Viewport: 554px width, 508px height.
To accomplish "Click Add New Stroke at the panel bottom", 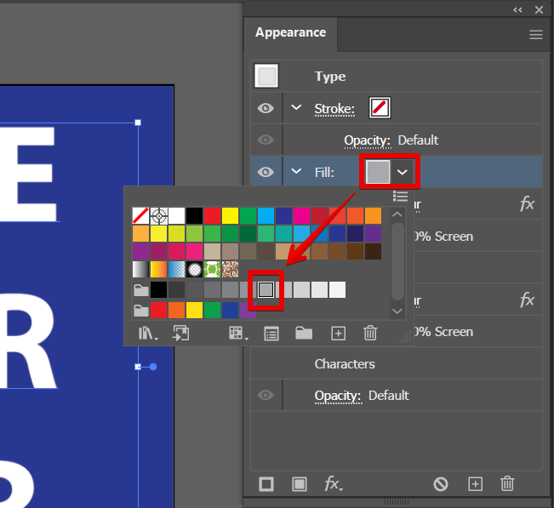I will click(266, 484).
